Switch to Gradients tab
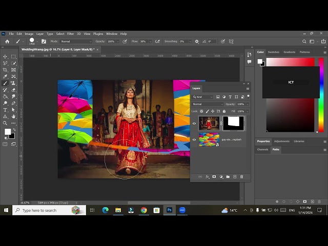328x246 pixels. click(x=289, y=52)
